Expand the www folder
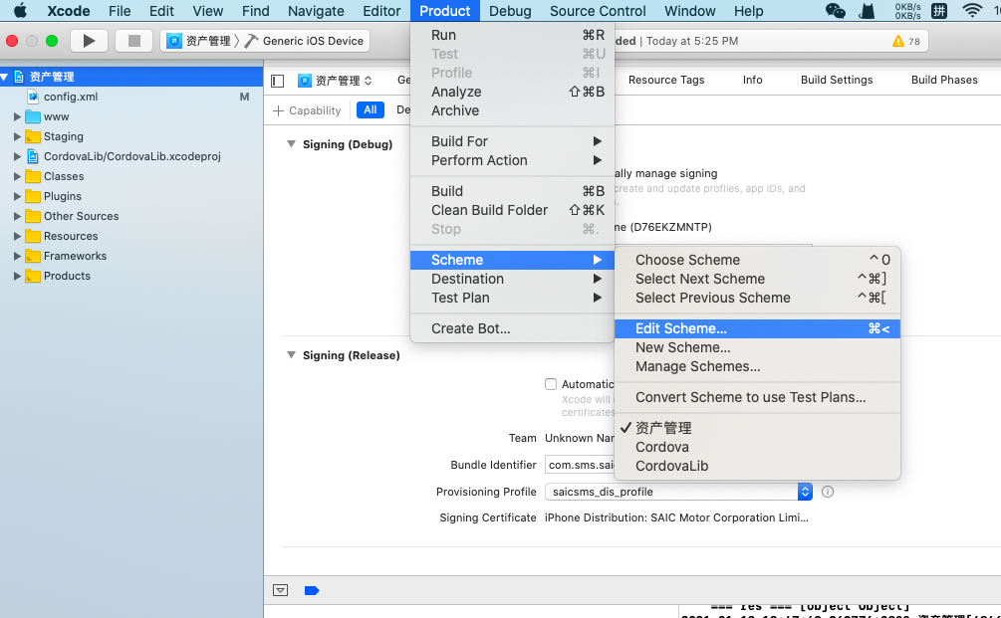 click(x=17, y=116)
